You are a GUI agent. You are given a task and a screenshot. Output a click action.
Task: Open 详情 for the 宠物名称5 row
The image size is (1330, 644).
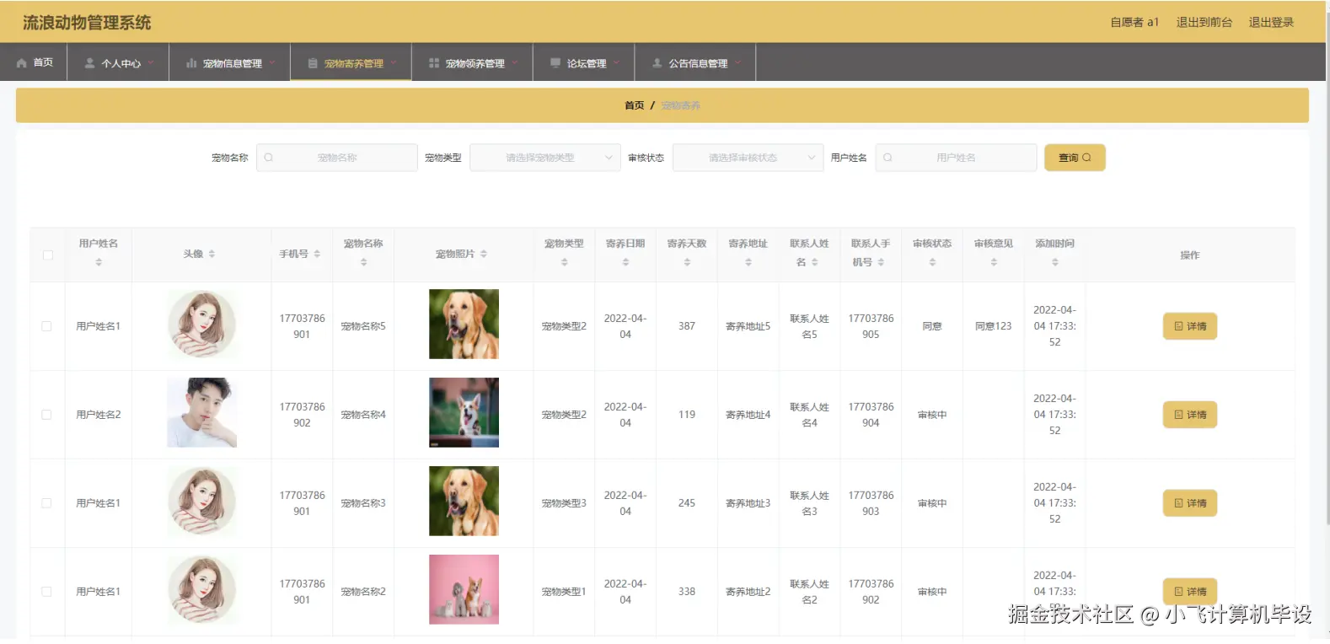(x=1190, y=326)
